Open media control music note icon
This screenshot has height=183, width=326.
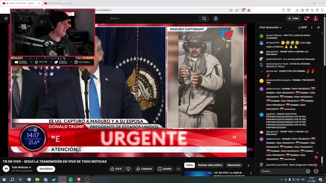pos(297,10)
